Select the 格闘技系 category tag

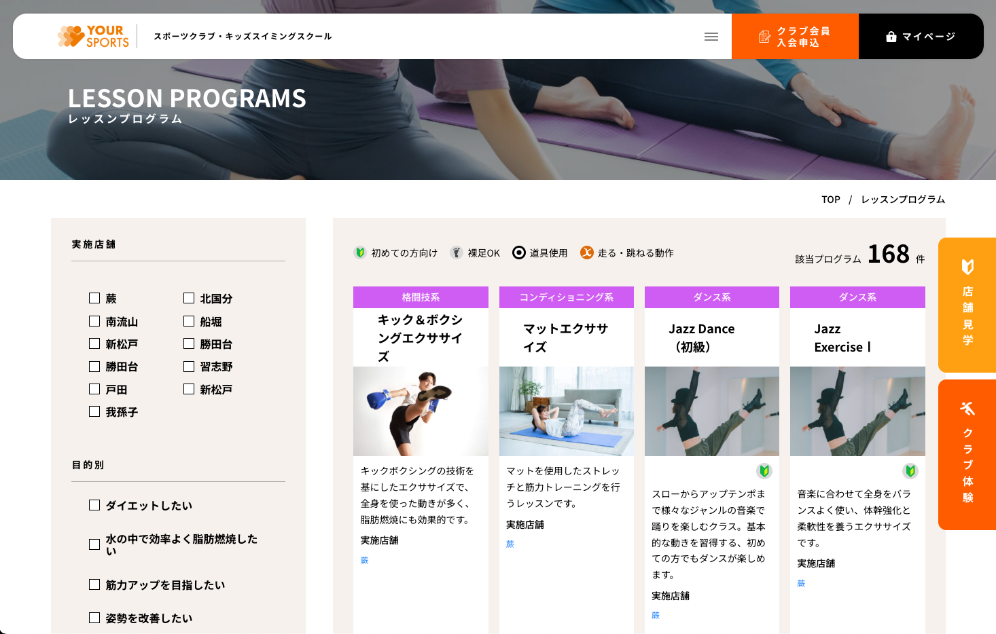[x=421, y=297]
